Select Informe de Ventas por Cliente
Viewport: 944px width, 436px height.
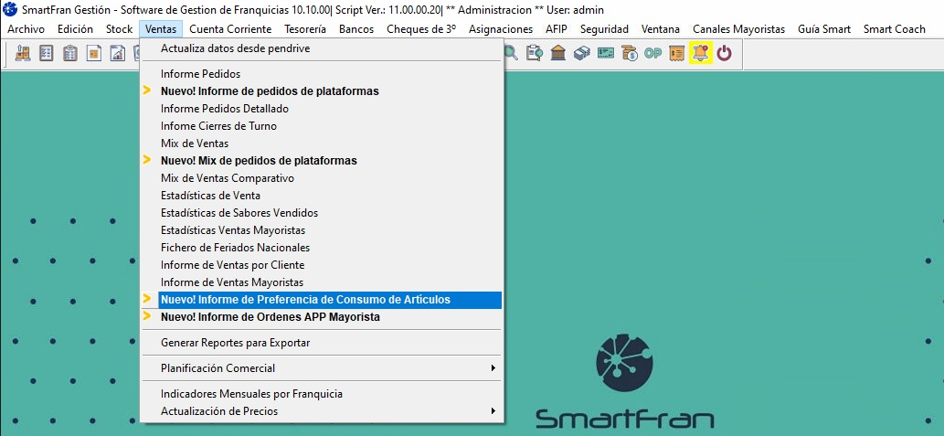click(322, 265)
